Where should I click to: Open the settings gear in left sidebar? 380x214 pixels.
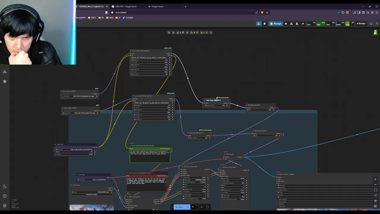5,206
